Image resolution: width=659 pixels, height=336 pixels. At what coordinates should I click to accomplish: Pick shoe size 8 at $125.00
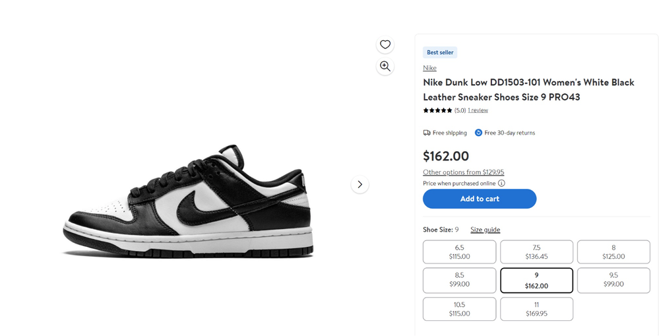[613, 252]
